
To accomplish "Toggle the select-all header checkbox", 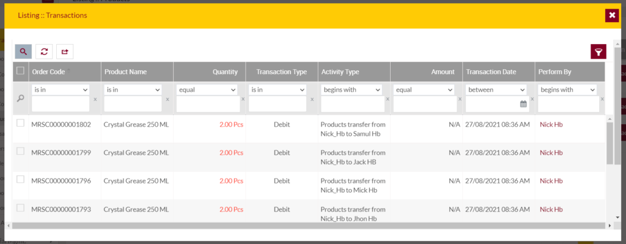I will coord(20,71).
